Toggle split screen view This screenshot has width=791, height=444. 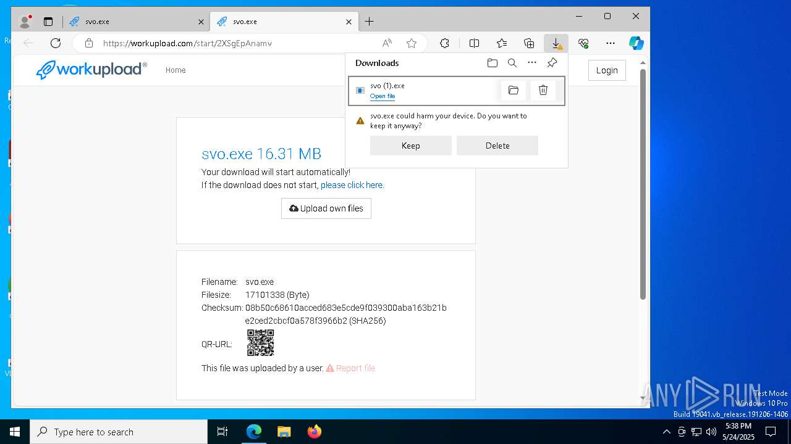point(474,43)
